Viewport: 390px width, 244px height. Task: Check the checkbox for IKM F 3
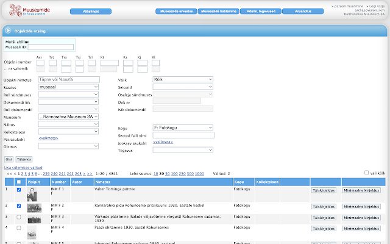pos(19,217)
